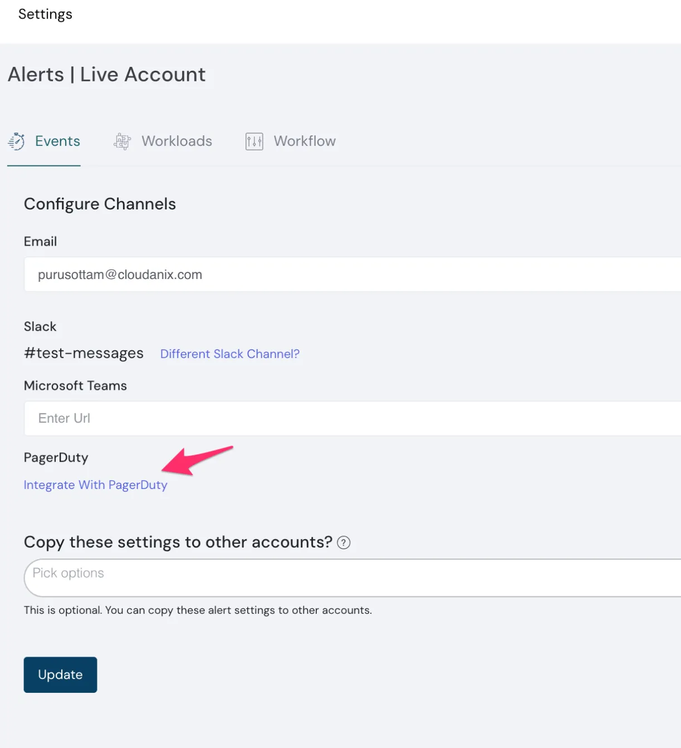Click the help question mark icon
Screen dimensions: 681x748
[344, 542]
